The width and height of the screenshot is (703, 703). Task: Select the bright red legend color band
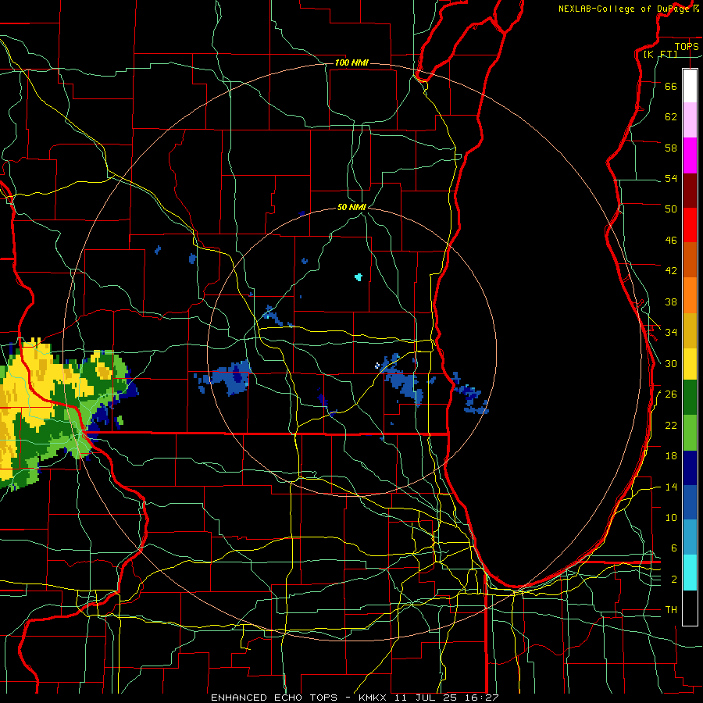click(x=690, y=225)
